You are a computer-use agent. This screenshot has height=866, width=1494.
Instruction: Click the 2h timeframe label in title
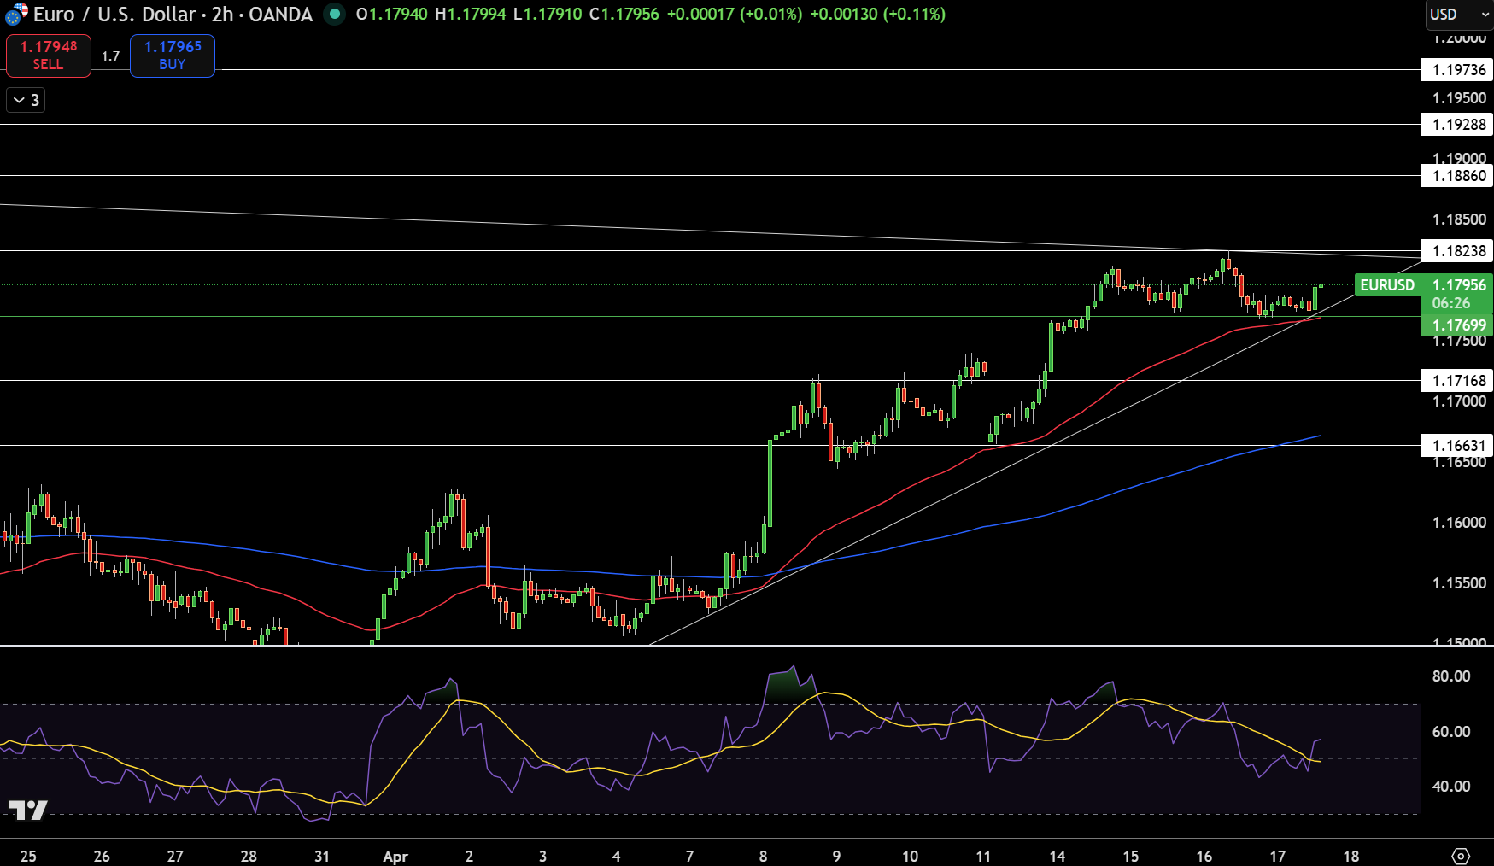point(222,15)
